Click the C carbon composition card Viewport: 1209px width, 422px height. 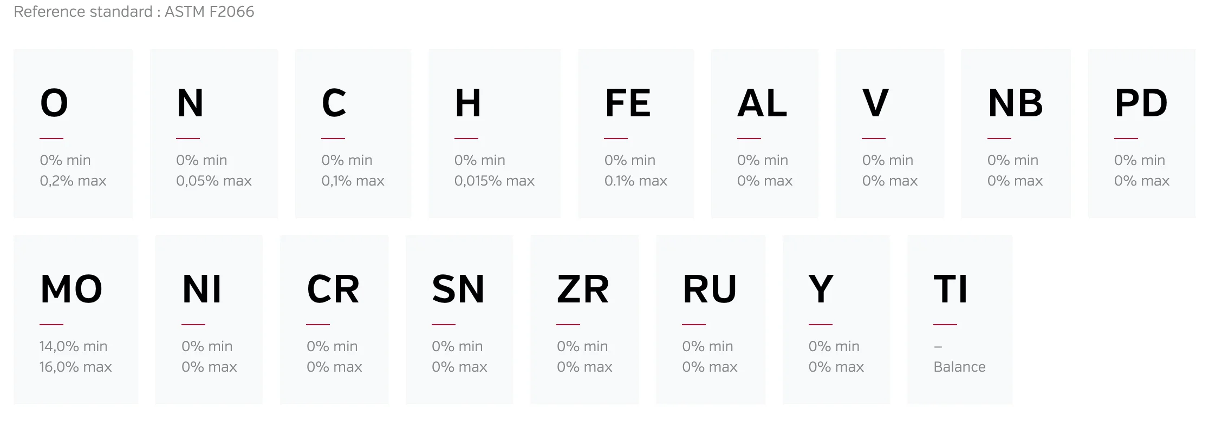353,134
